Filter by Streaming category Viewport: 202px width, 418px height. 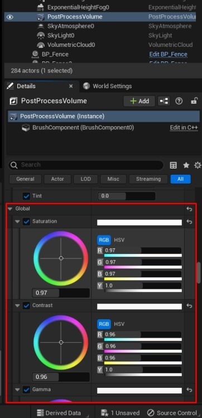pos(148,179)
